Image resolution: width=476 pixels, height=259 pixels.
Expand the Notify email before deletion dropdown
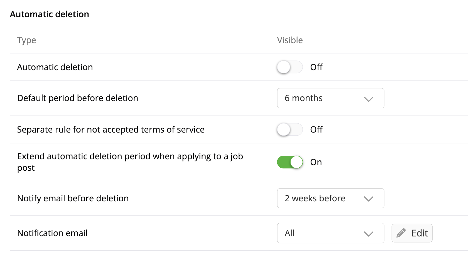click(330, 198)
